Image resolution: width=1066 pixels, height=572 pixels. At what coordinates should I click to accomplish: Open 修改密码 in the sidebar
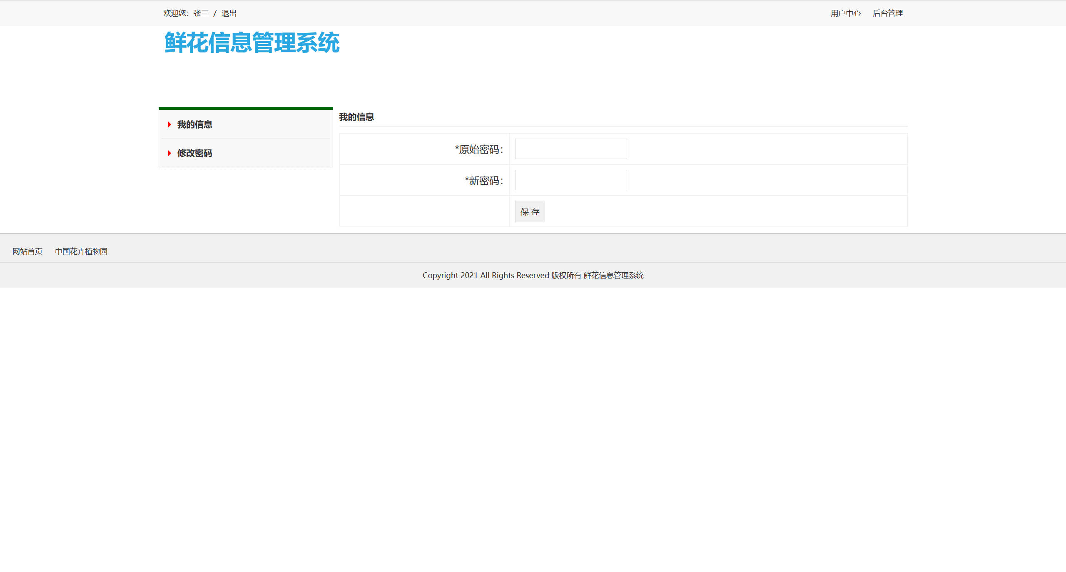[x=194, y=153]
